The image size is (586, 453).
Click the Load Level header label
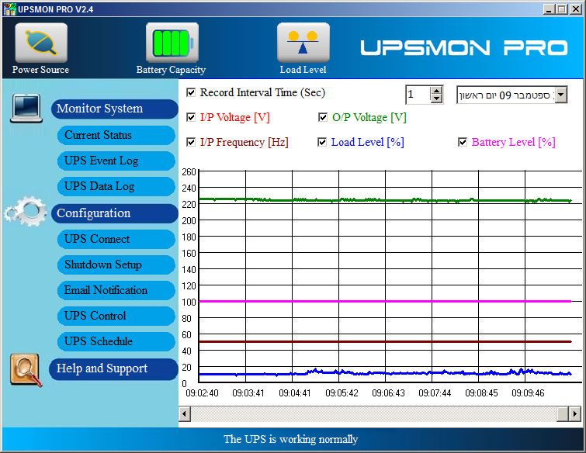pos(303,70)
